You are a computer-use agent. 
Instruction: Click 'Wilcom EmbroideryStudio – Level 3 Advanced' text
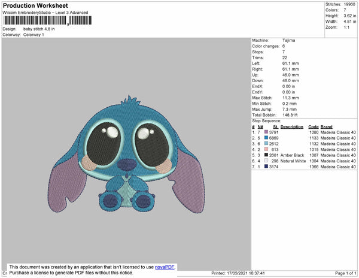click(x=45, y=13)
